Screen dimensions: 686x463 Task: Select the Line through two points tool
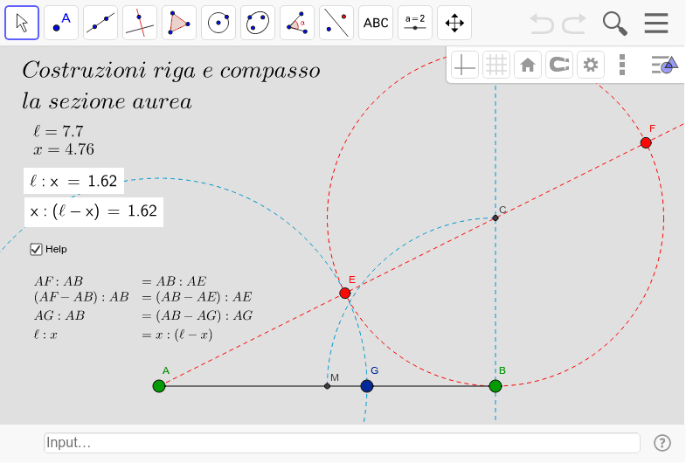tap(100, 23)
